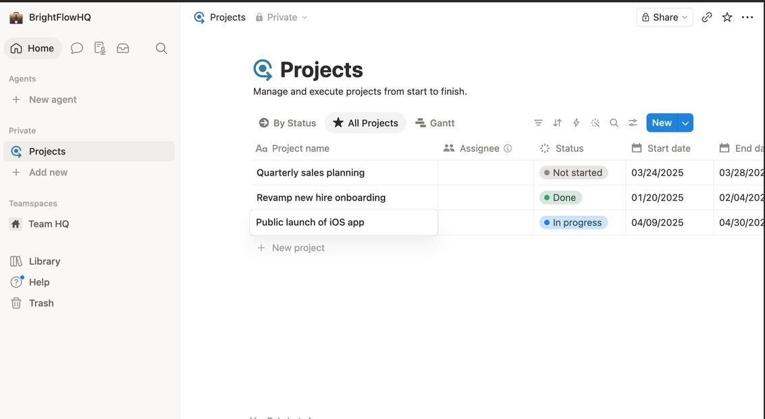Open Projects page in sidebar
The width and height of the screenshot is (765, 419).
point(89,152)
